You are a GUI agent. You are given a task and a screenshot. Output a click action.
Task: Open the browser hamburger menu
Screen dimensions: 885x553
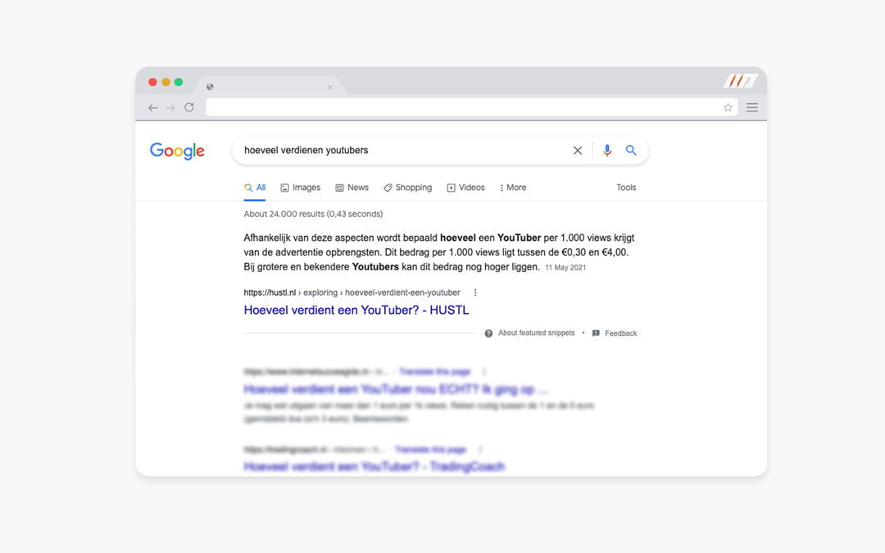point(751,107)
